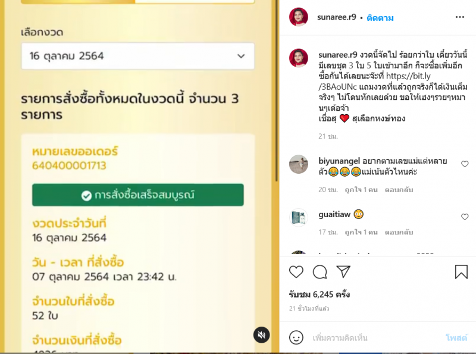This screenshot has width=476, height=354.
Task: Open emoji picker smiley icon
Action: click(296, 337)
